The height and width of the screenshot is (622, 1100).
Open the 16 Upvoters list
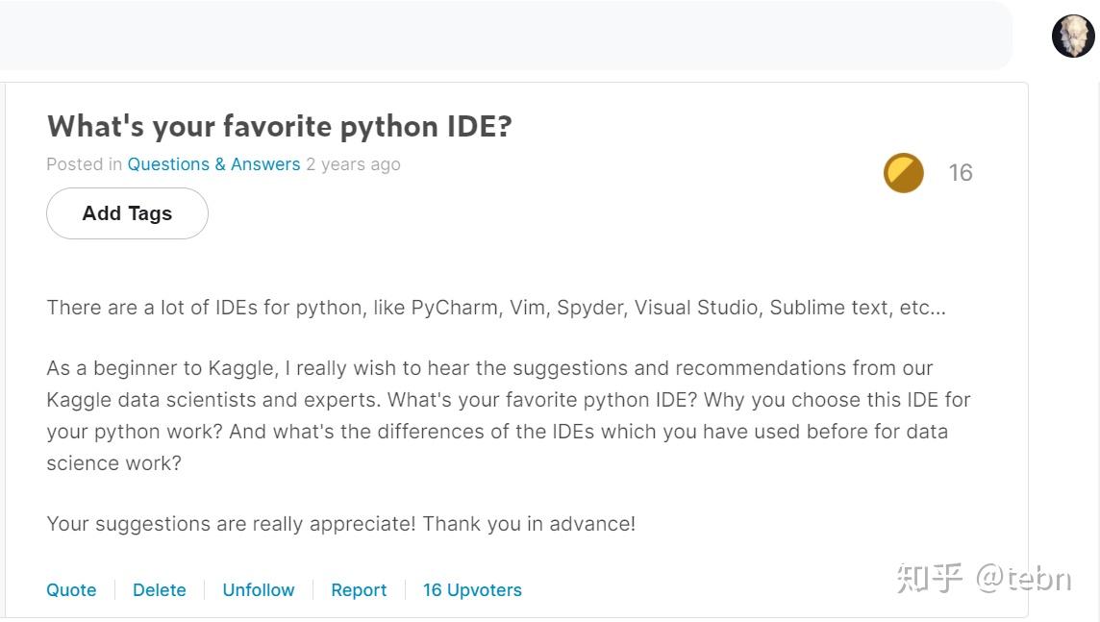tap(472, 589)
